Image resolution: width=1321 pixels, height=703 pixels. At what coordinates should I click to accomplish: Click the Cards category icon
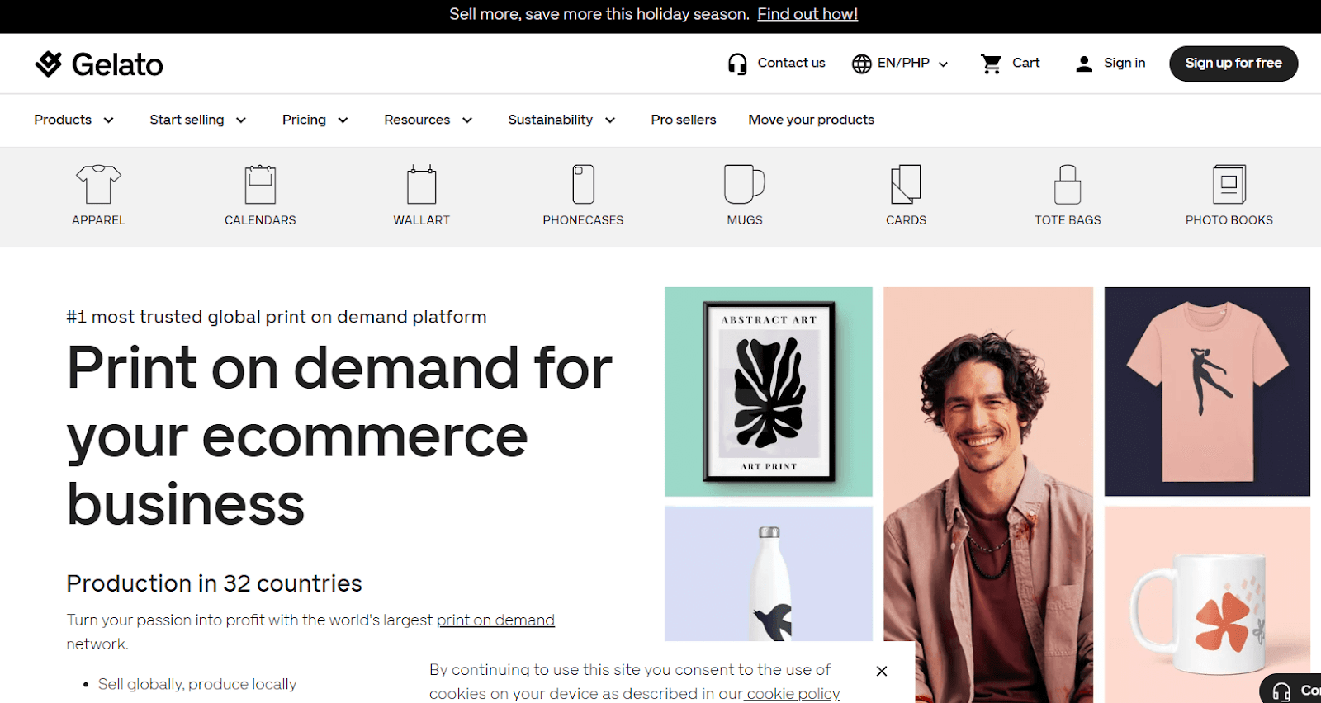(906, 184)
